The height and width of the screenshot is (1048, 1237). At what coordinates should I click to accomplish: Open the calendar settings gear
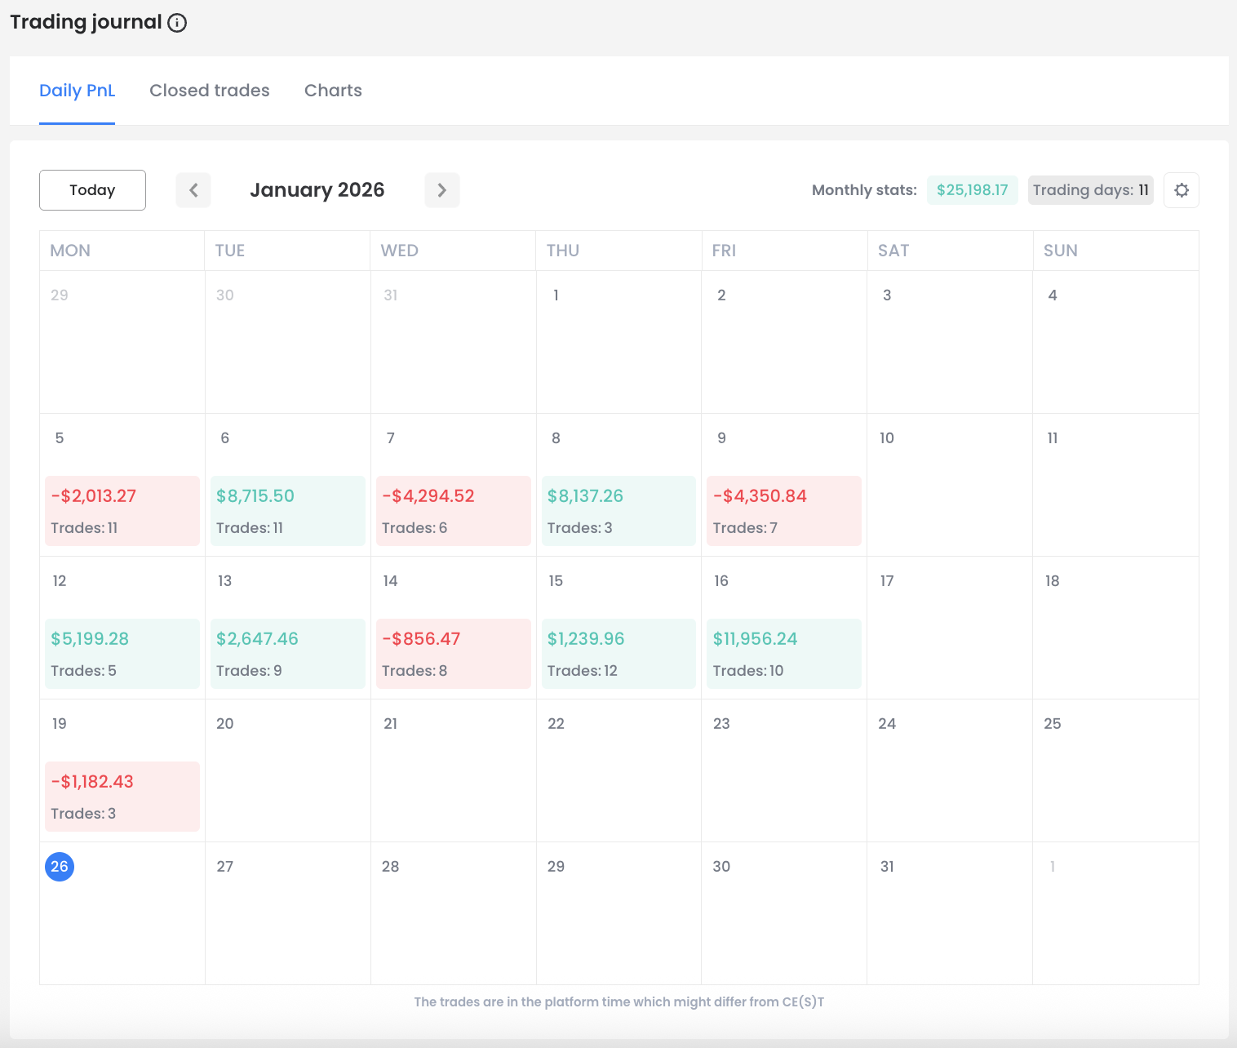coord(1181,189)
